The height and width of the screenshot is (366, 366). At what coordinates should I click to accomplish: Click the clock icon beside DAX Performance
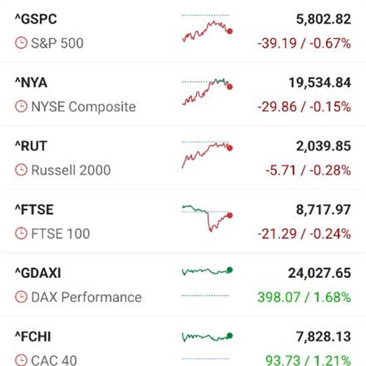[x=21, y=297]
